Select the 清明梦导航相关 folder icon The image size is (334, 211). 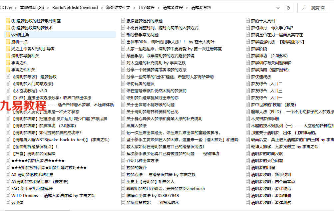point(8,56)
